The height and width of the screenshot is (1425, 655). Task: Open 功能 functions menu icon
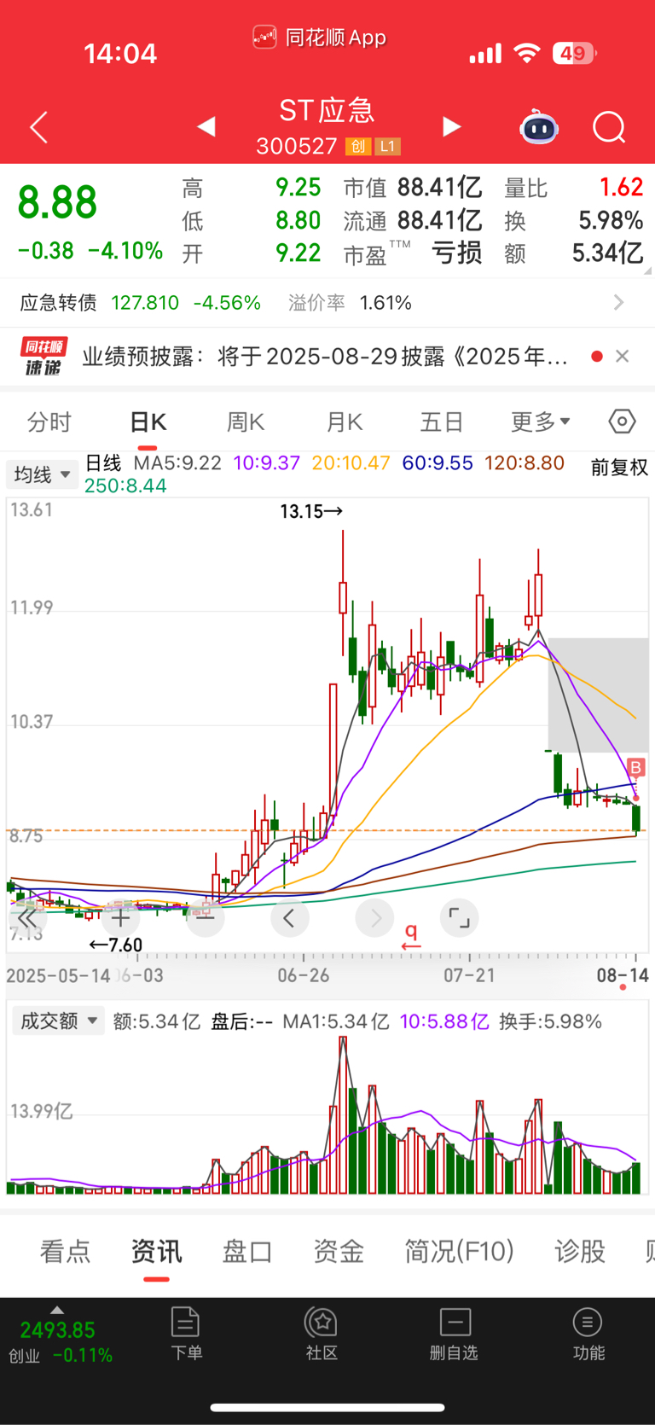pos(588,1334)
